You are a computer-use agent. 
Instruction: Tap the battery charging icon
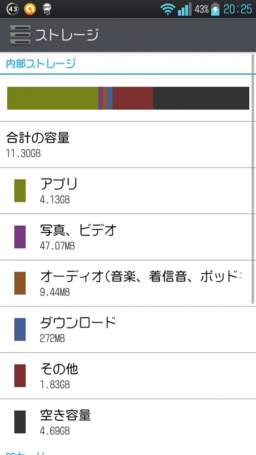click(x=215, y=9)
